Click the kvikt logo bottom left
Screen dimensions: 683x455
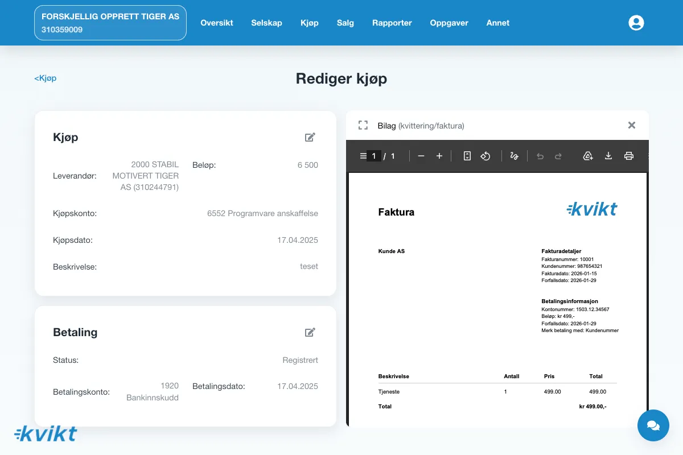[x=46, y=434]
